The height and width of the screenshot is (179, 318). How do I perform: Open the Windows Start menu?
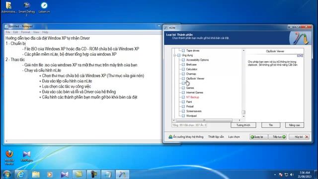7,175
